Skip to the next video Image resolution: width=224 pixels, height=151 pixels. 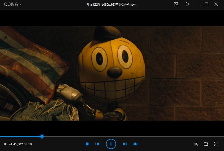[125, 144]
